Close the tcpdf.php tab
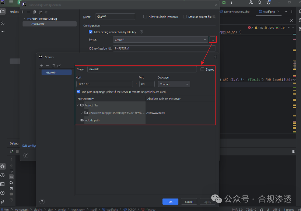The width and height of the screenshot is (301, 211). (278, 11)
